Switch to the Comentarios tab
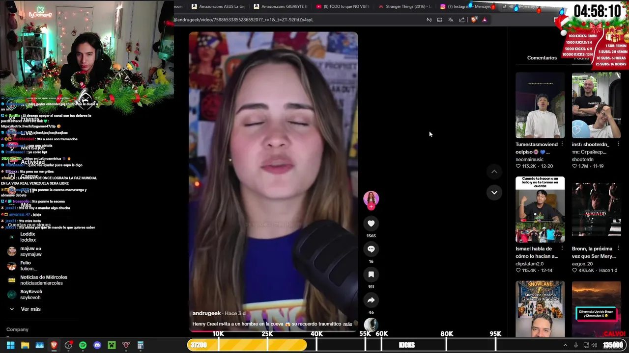This screenshot has width=629, height=353. (x=542, y=58)
